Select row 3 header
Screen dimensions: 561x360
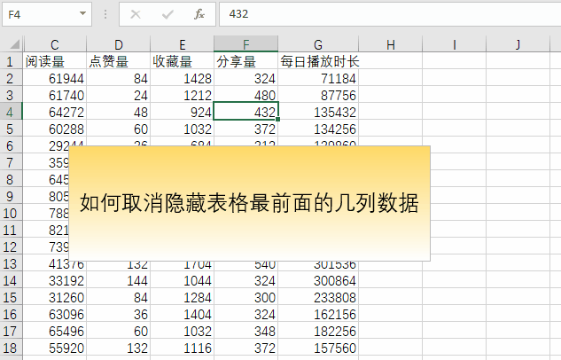[11, 95]
